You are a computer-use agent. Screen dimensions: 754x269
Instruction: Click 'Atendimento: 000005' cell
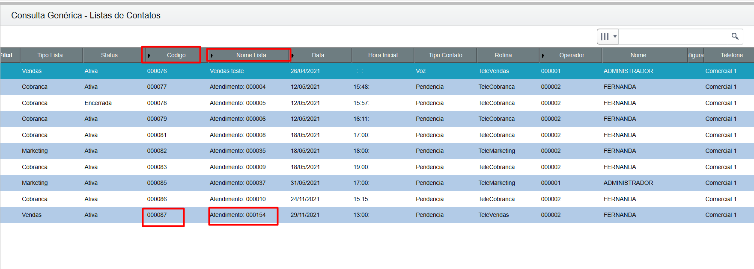pos(238,103)
